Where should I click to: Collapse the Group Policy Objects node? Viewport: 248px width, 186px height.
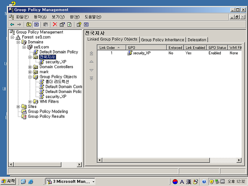point(30,77)
